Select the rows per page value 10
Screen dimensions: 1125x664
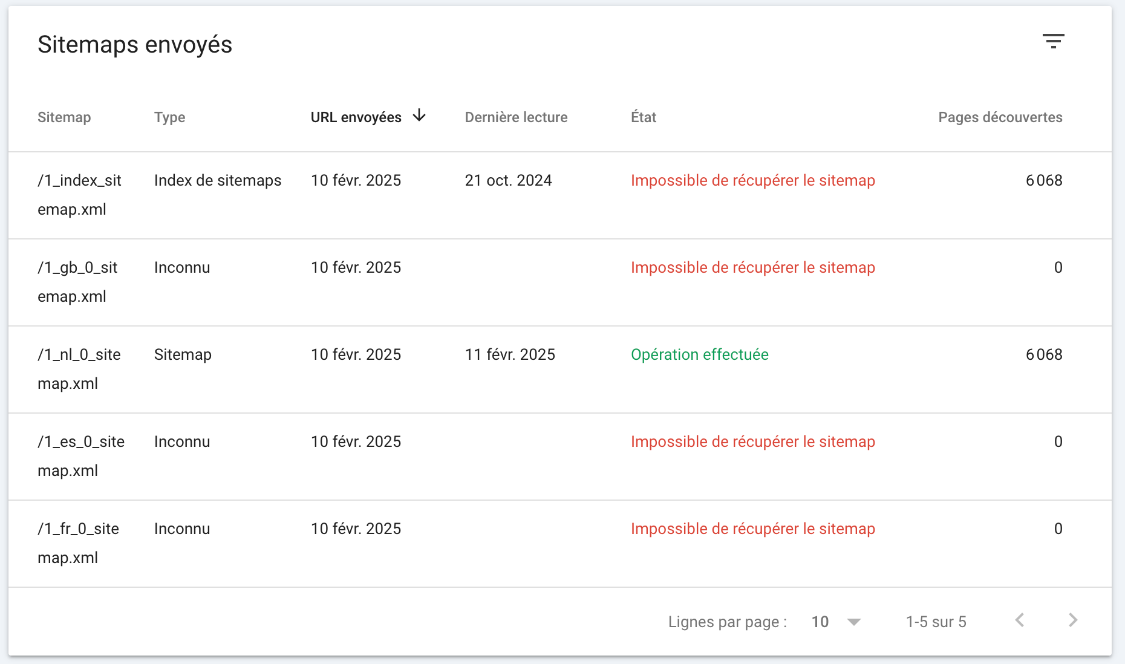pyautogui.click(x=820, y=622)
